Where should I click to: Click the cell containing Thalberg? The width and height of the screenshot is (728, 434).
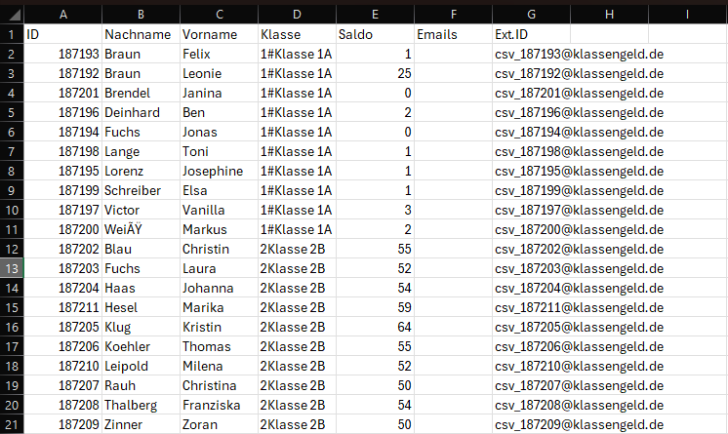142,405
